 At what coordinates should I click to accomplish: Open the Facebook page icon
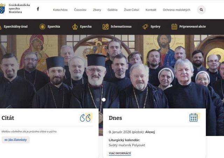(38, 9)
